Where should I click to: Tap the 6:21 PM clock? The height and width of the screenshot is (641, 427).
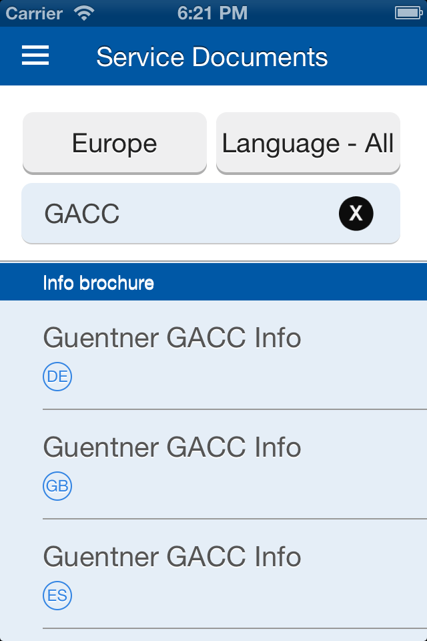(x=212, y=13)
